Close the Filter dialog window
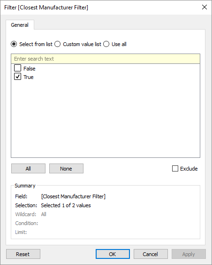The image size is (212, 265). [x=204, y=7]
